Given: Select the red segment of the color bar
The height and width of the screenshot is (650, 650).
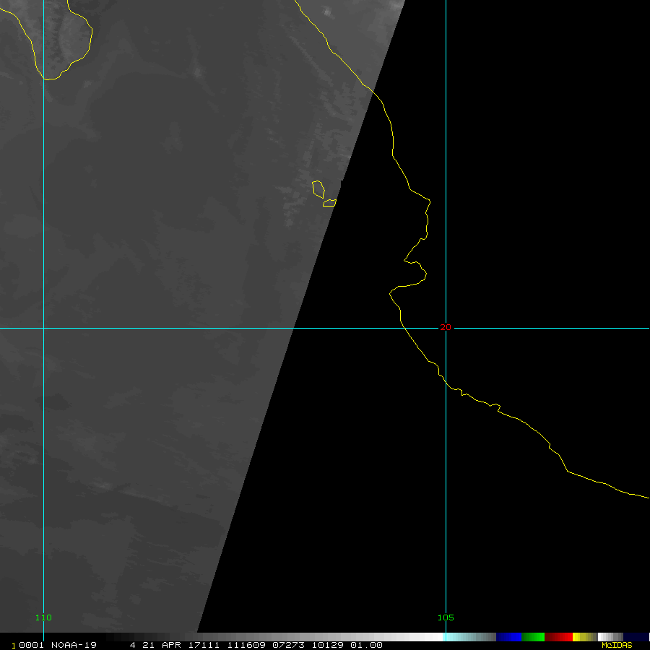Looking at the screenshot, I should pyautogui.click(x=558, y=637).
